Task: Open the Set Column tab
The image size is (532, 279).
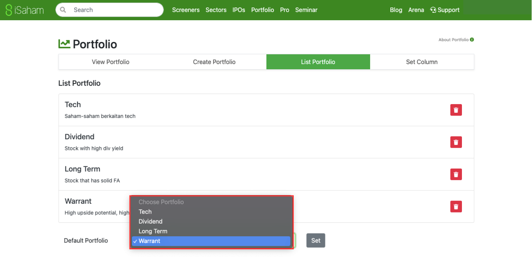Action: [422, 62]
